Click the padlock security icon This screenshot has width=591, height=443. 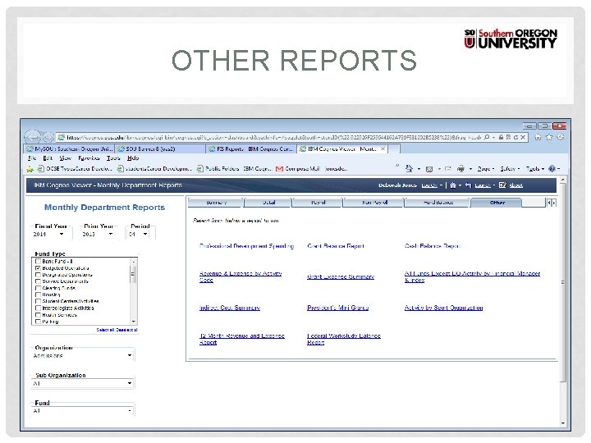click(501, 138)
